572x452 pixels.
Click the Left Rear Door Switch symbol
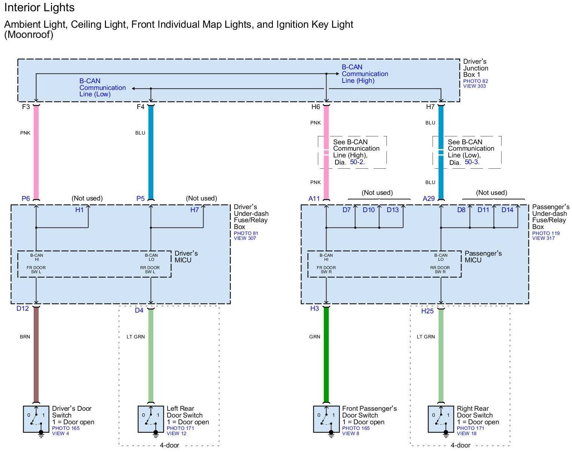tap(151, 419)
